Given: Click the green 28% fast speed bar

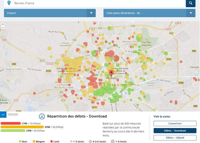Looking at the screenshot, I should tap(12, 131).
